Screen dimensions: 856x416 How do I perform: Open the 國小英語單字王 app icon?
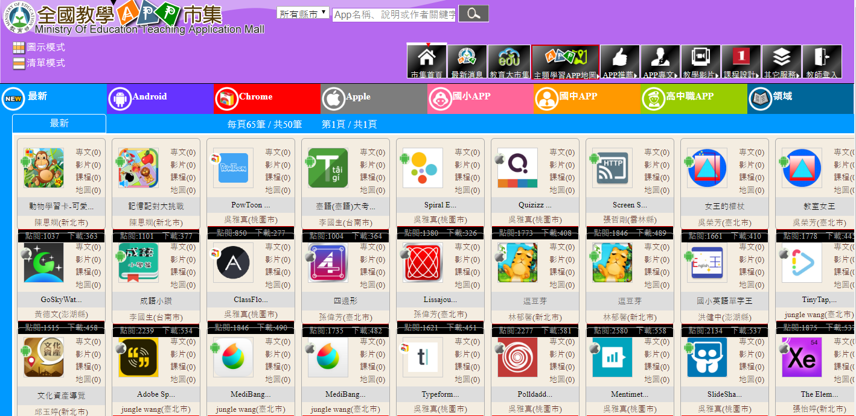707,263
